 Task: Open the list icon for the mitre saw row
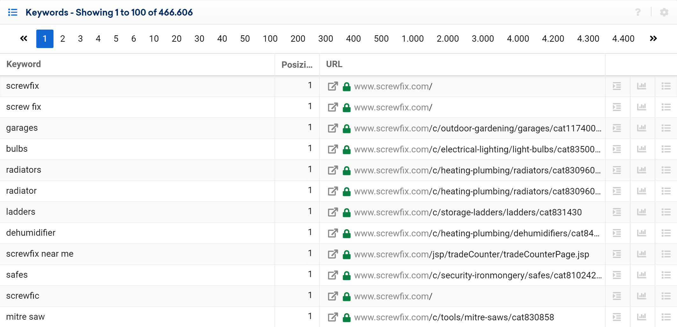(x=666, y=317)
